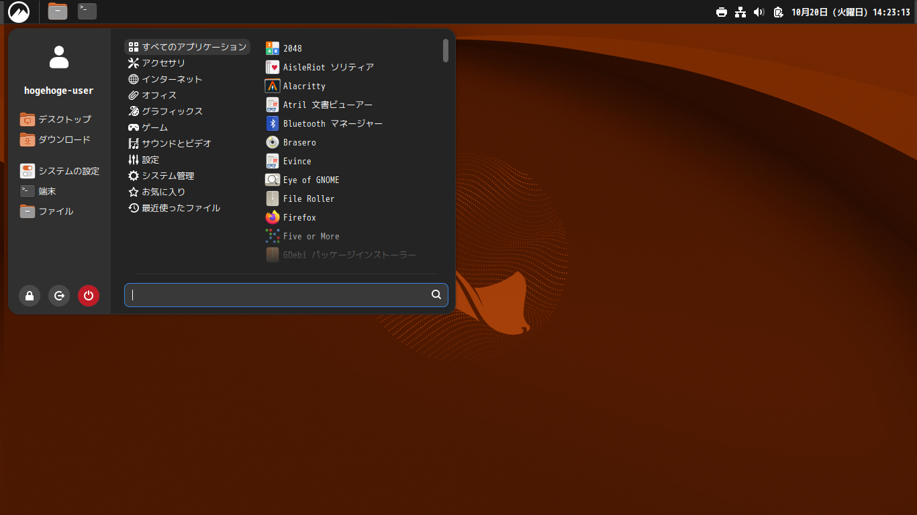Launch Brasero disc burner
Viewport: 917px width, 515px height.
tap(291, 142)
